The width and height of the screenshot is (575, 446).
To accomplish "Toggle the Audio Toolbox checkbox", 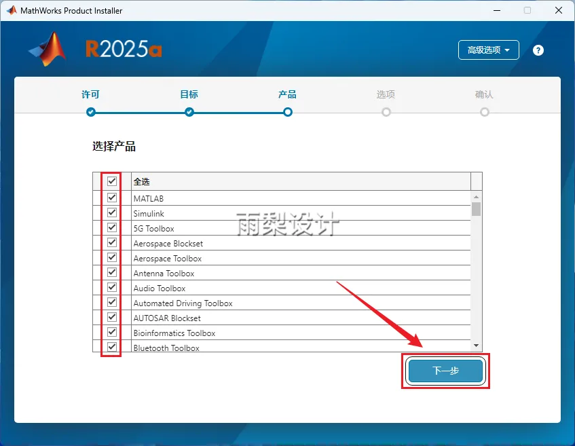I will (x=112, y=287).
